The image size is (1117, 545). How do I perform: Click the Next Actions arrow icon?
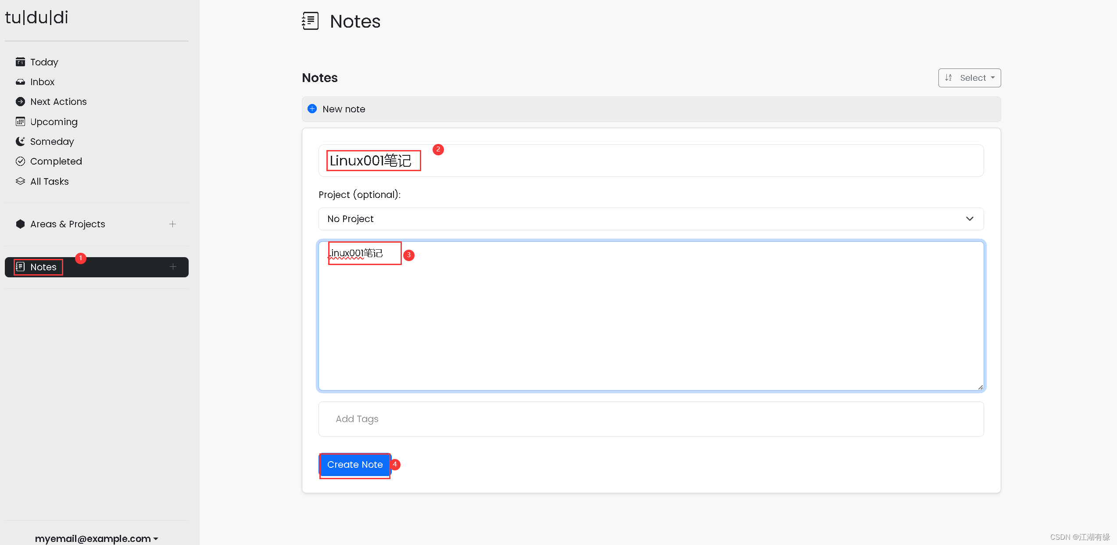pyautogui.click(x=20, y=102)
